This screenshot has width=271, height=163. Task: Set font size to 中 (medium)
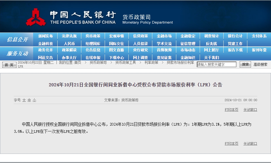click(x=29, y=100)
